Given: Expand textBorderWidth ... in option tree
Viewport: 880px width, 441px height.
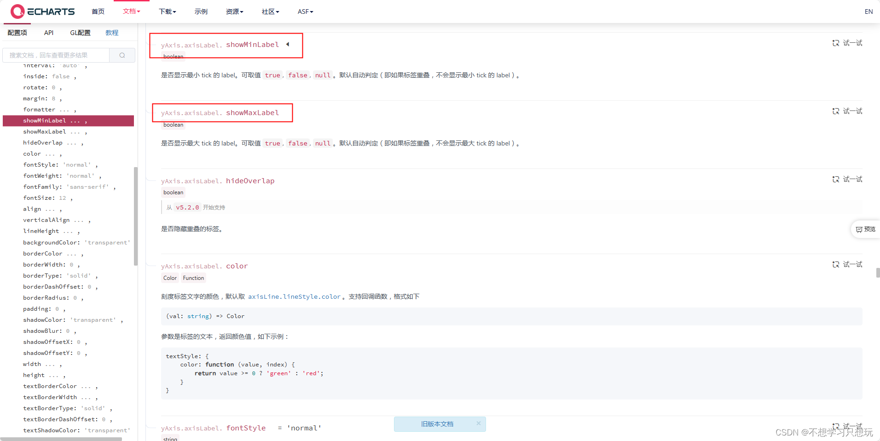Looking at the screenshot, I should (60, 397).
